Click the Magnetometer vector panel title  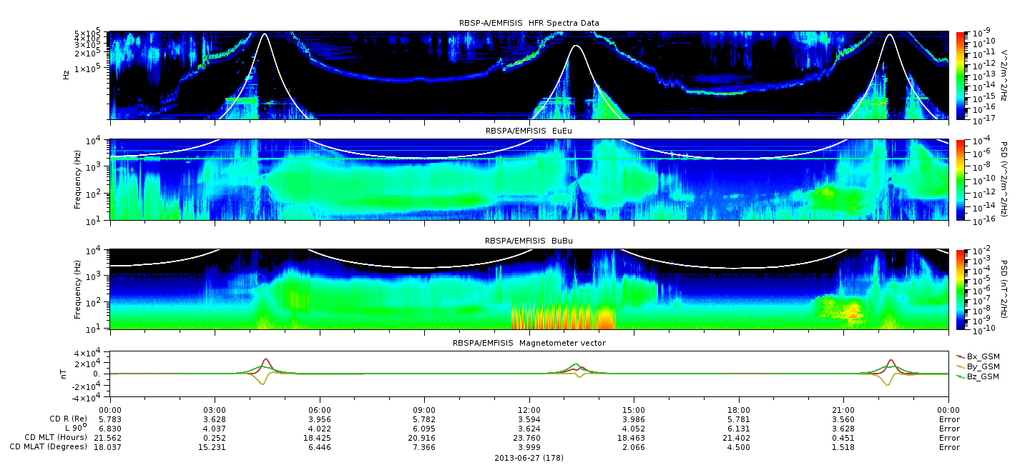pyautogui.click(x=529, y=343)
